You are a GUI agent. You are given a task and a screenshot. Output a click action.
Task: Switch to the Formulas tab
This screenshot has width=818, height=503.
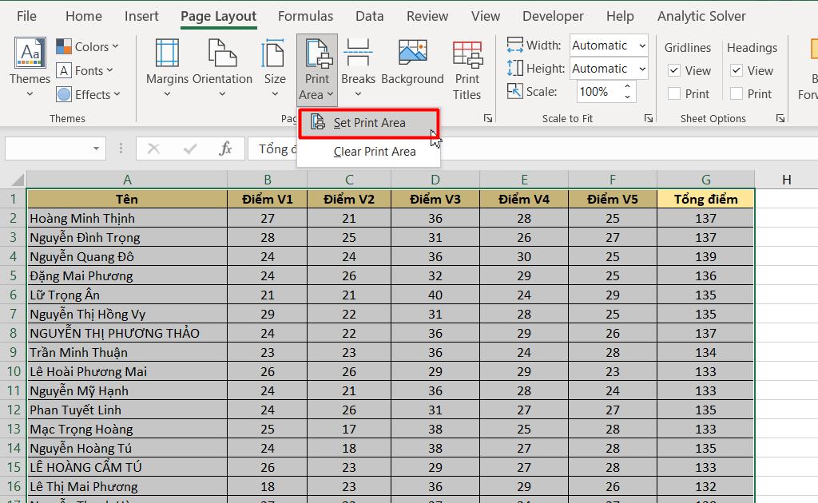coord(305,16)
